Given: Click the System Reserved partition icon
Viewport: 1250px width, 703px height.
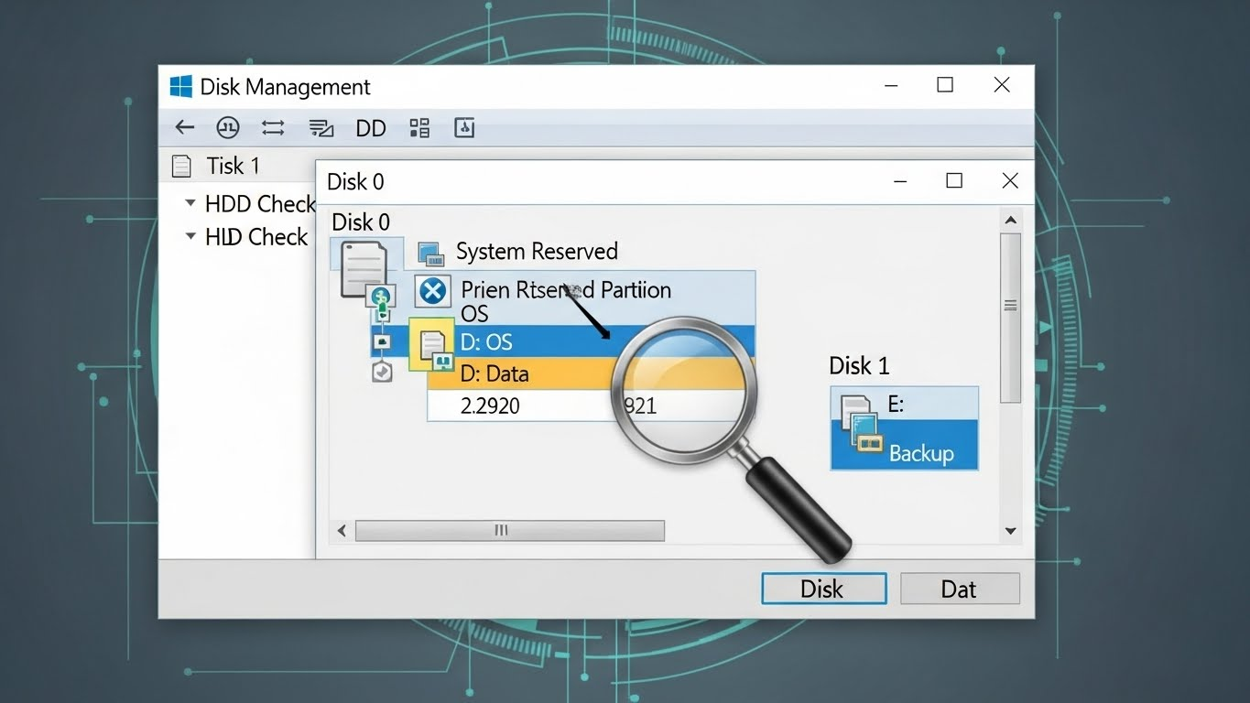Looking at the screenshot, I should tap(430, 251).
